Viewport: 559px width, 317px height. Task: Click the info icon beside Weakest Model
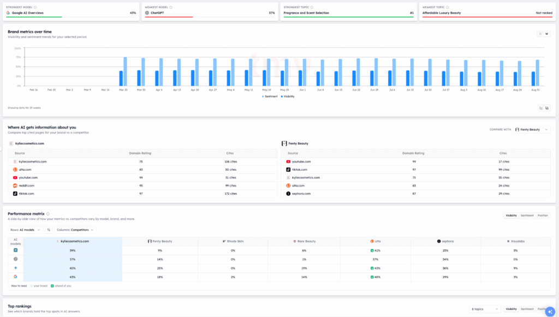(x=171, y=7)
